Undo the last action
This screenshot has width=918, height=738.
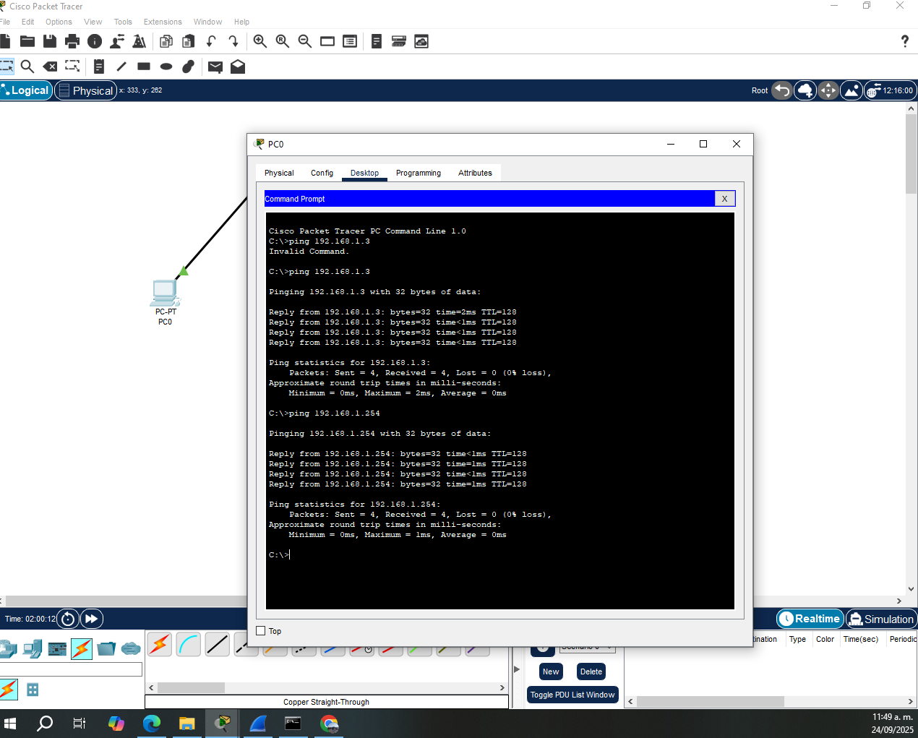211,41
